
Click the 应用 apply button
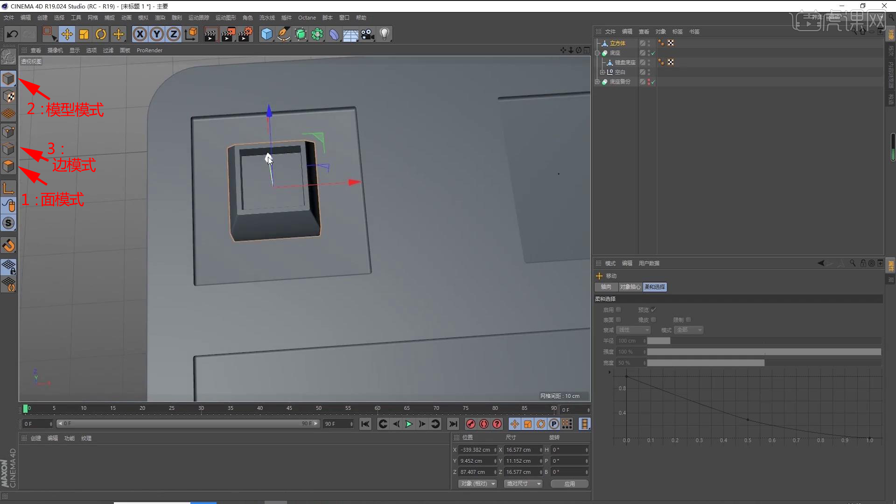569,484
